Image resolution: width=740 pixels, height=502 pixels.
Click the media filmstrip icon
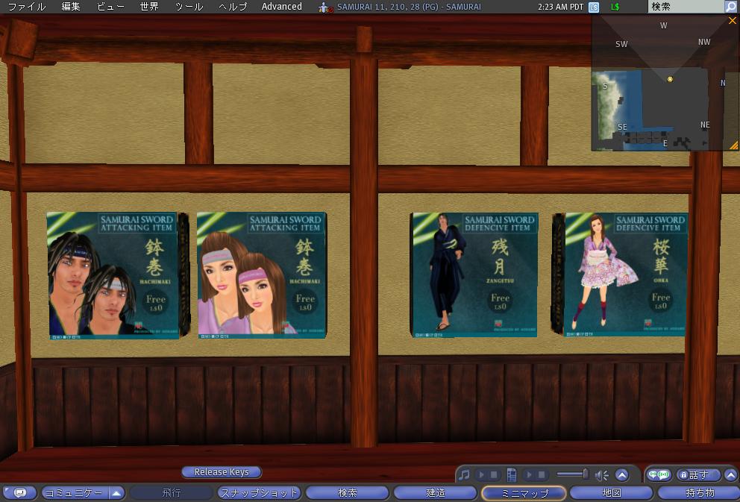(x=512, y=474)
